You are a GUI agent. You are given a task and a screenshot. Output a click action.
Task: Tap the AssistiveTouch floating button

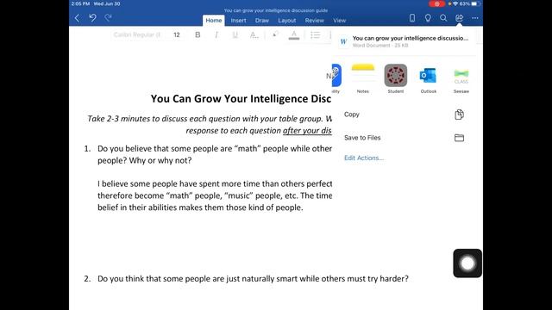point(467,263)
